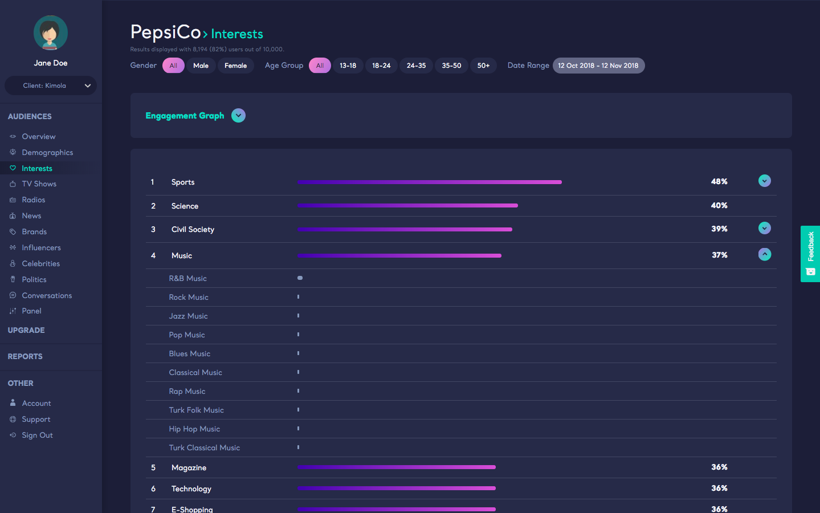Viewport: 820px width, 513px height.
Task: Click the TV Shows sidebar icon
Action: [13, 184]
